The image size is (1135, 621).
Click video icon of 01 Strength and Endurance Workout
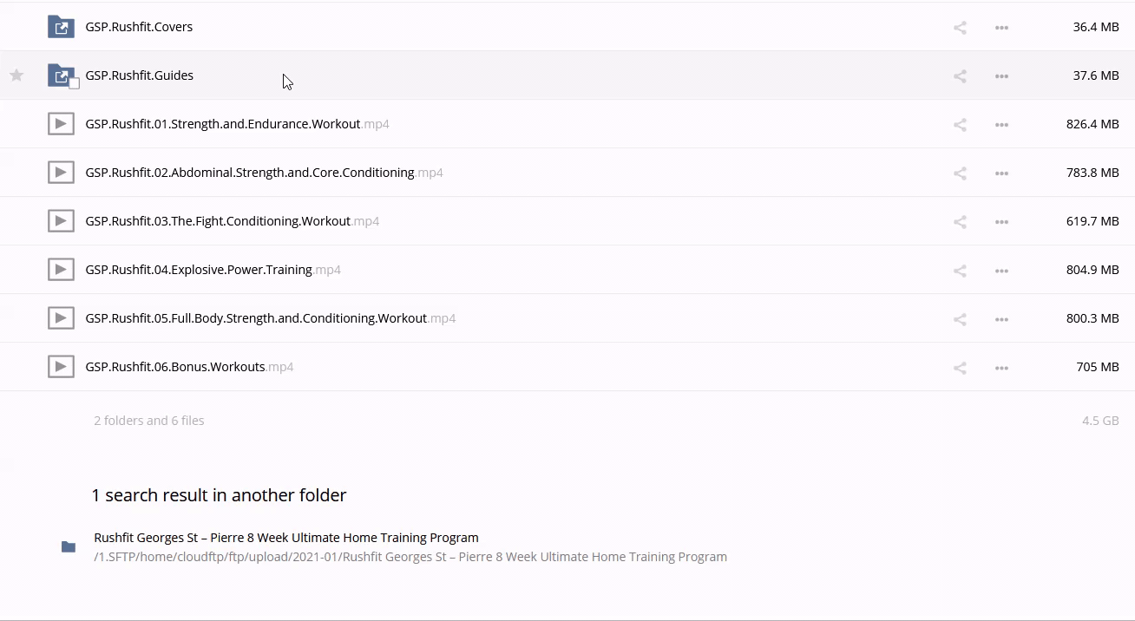61,124
